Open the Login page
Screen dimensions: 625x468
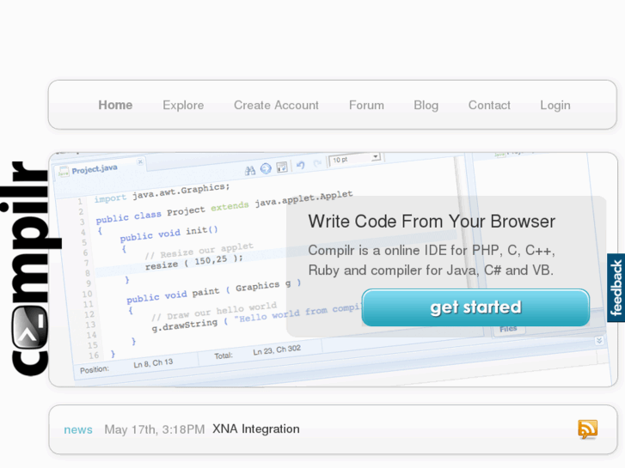(x=555, y=105)
